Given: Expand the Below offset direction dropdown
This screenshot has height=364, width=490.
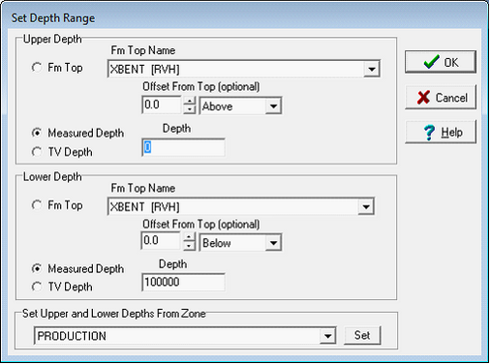Looking at the screenshot, I should tap(273, 243).
